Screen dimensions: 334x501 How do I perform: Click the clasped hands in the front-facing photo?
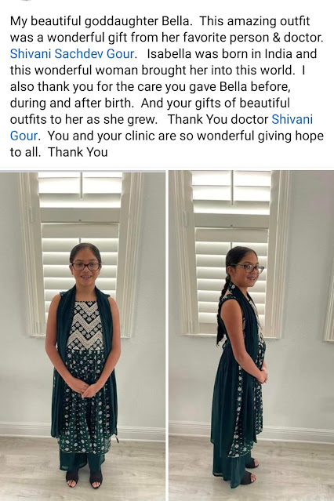(85, 390)
